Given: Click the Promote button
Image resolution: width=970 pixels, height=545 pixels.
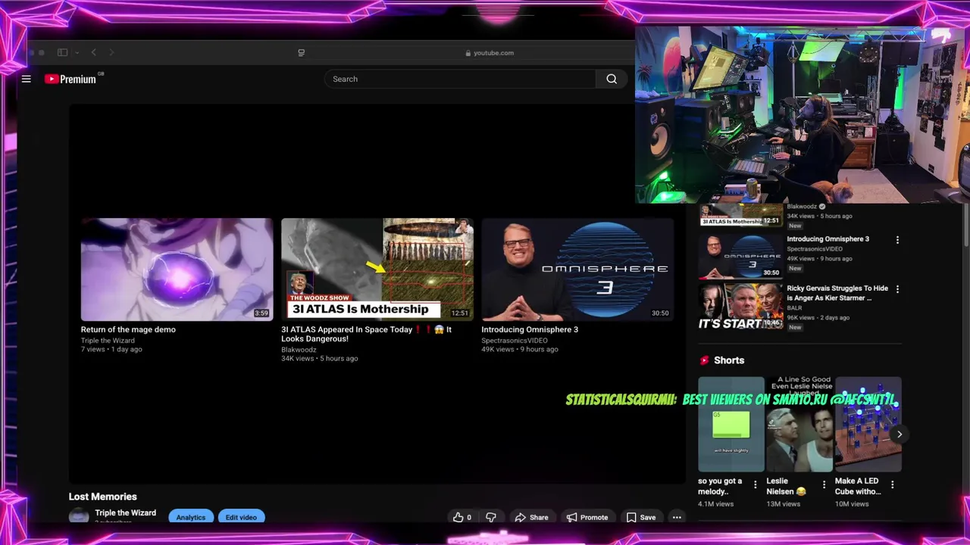Looking at the screenshot, I should [x=587, y=517].
